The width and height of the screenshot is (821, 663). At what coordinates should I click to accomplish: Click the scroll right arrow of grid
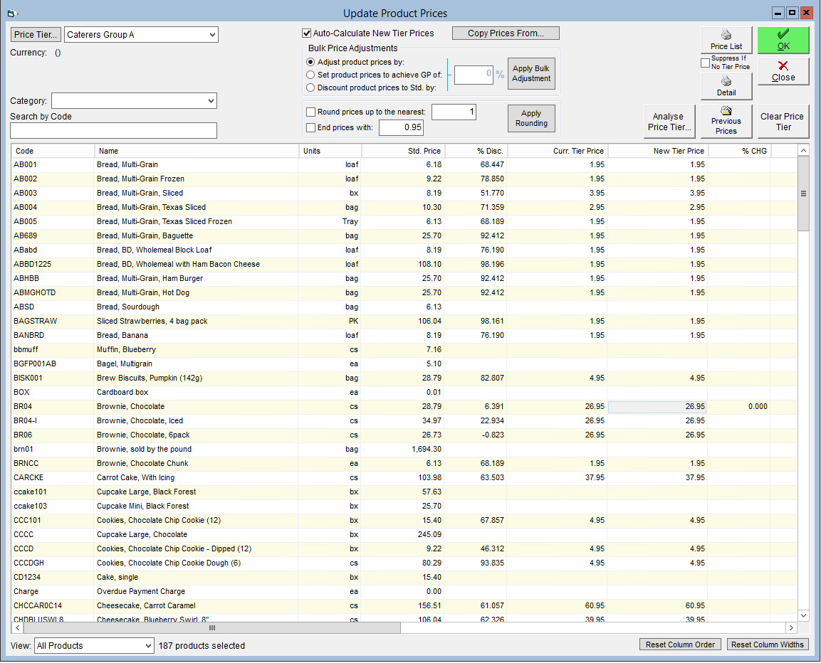[x=791, y=628]
